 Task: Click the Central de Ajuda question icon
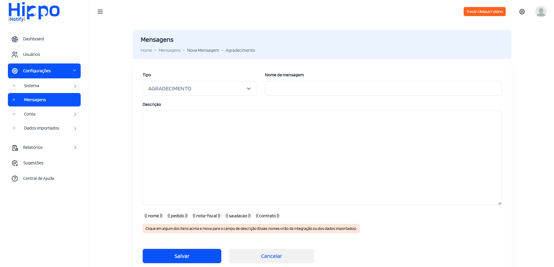[x=15, y=178]
